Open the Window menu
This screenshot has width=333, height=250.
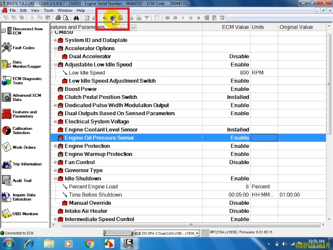click(x=65, y=10)
